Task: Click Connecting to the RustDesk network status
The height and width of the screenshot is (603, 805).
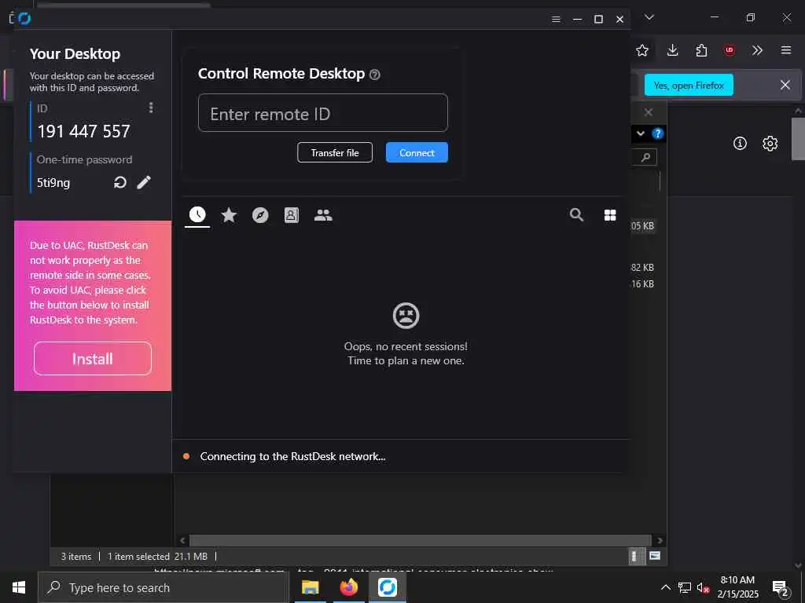Action: pyautogui.click(x=292, y=456)
